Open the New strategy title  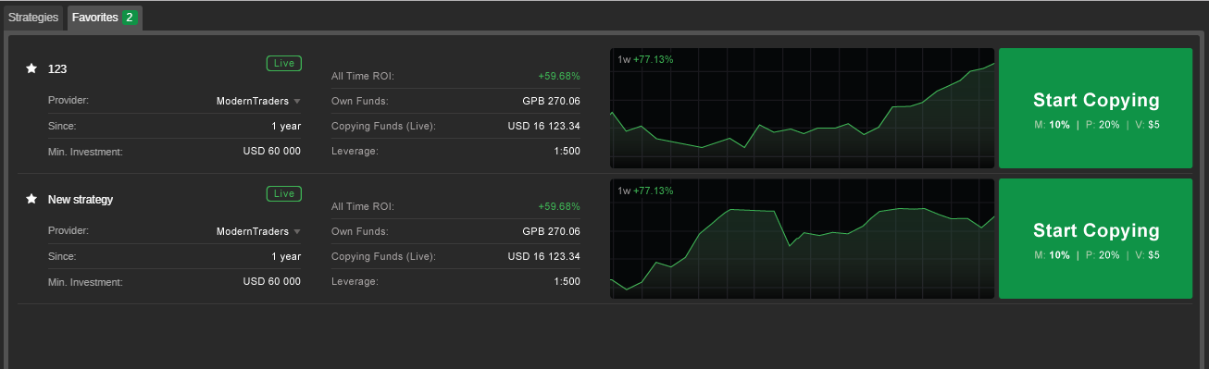80,199
